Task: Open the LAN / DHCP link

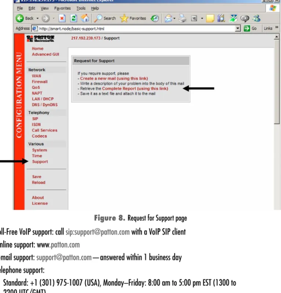Action: click(43, 99)
